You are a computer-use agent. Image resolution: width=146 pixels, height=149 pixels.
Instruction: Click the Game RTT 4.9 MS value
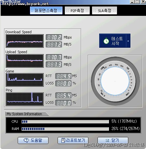tap(63, 76)
